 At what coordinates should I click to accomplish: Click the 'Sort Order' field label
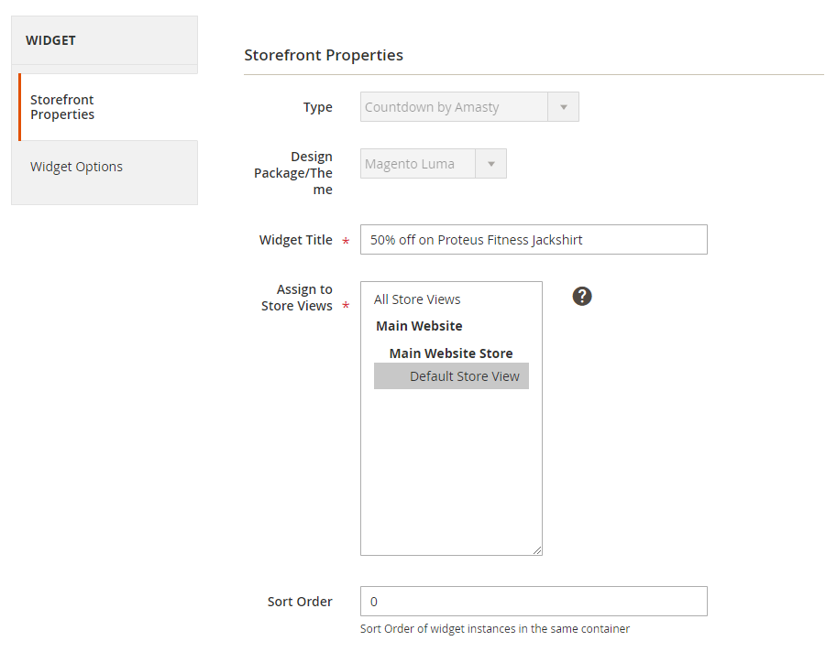(300, 602)
